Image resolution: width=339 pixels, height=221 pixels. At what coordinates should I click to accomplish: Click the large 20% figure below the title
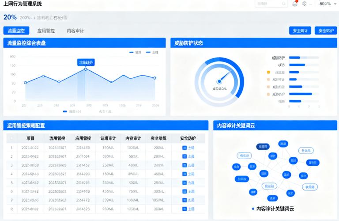click(10, 17)
